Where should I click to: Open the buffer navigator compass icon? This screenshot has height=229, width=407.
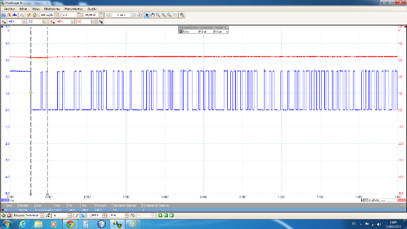140,15
